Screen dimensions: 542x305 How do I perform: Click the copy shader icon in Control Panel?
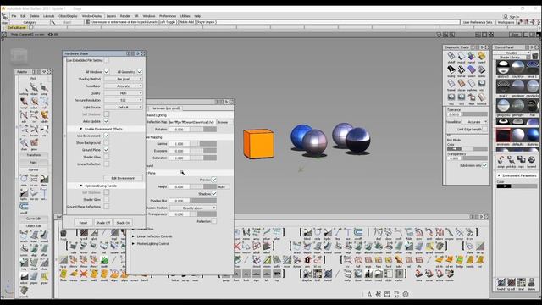tap(522, 160)
